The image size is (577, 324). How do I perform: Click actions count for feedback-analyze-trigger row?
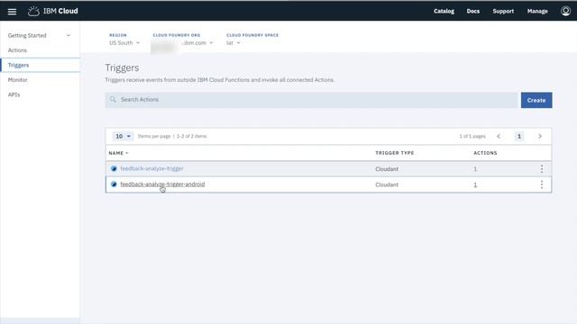[475, 169]
